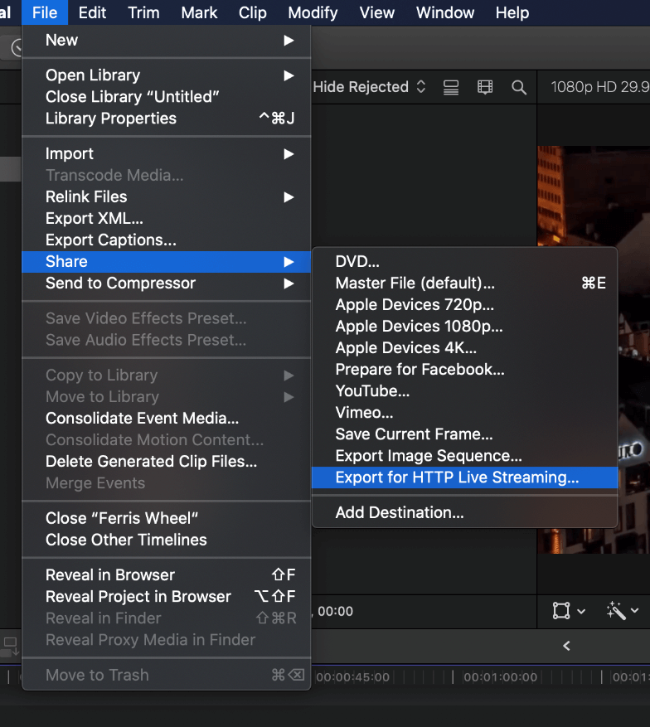This screenshot has height=727, width=650.
Task: Share to DVD...
Action: 464,261
